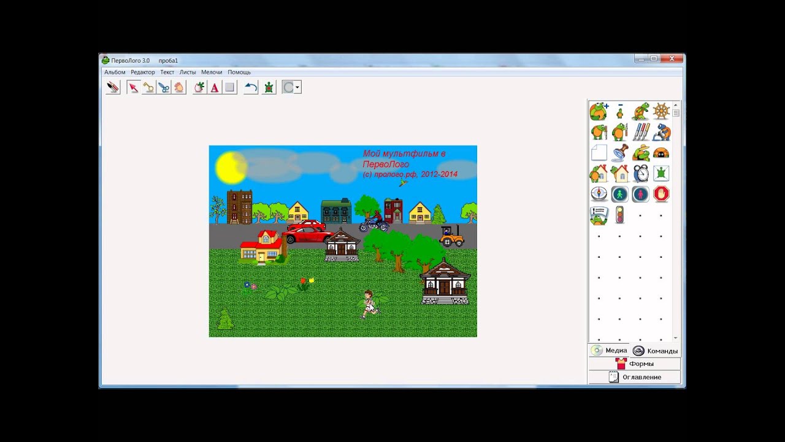
Task: Select the hand tool in toolbar
Action: pyautogui.click(x=178, y=87)
